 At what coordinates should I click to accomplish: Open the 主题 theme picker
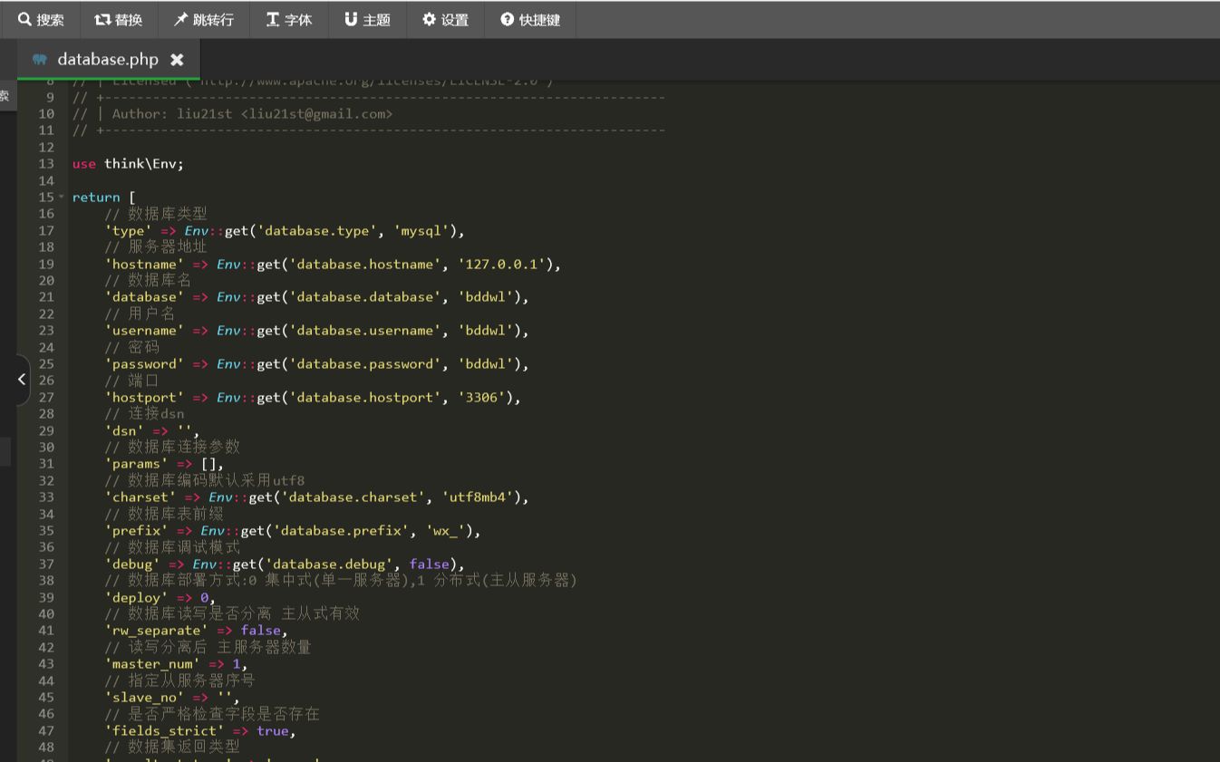click(367, 19)
